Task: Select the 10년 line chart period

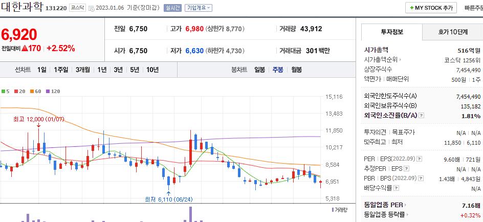Action: (152, 70)
